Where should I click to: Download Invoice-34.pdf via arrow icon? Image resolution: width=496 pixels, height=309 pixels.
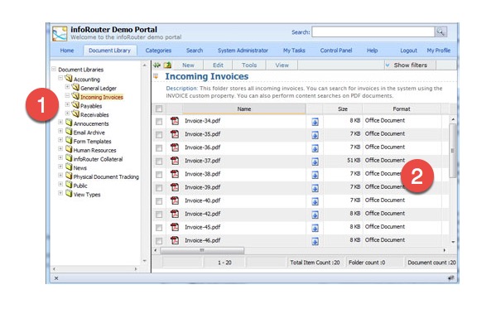[315, 122]
